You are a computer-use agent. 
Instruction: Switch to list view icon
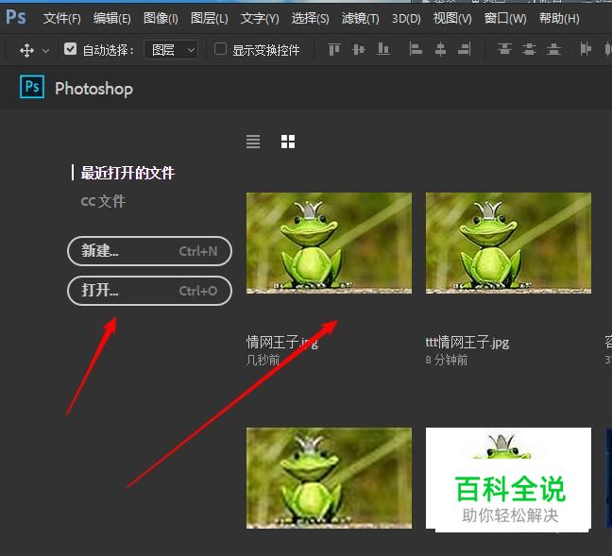(253, 142)
